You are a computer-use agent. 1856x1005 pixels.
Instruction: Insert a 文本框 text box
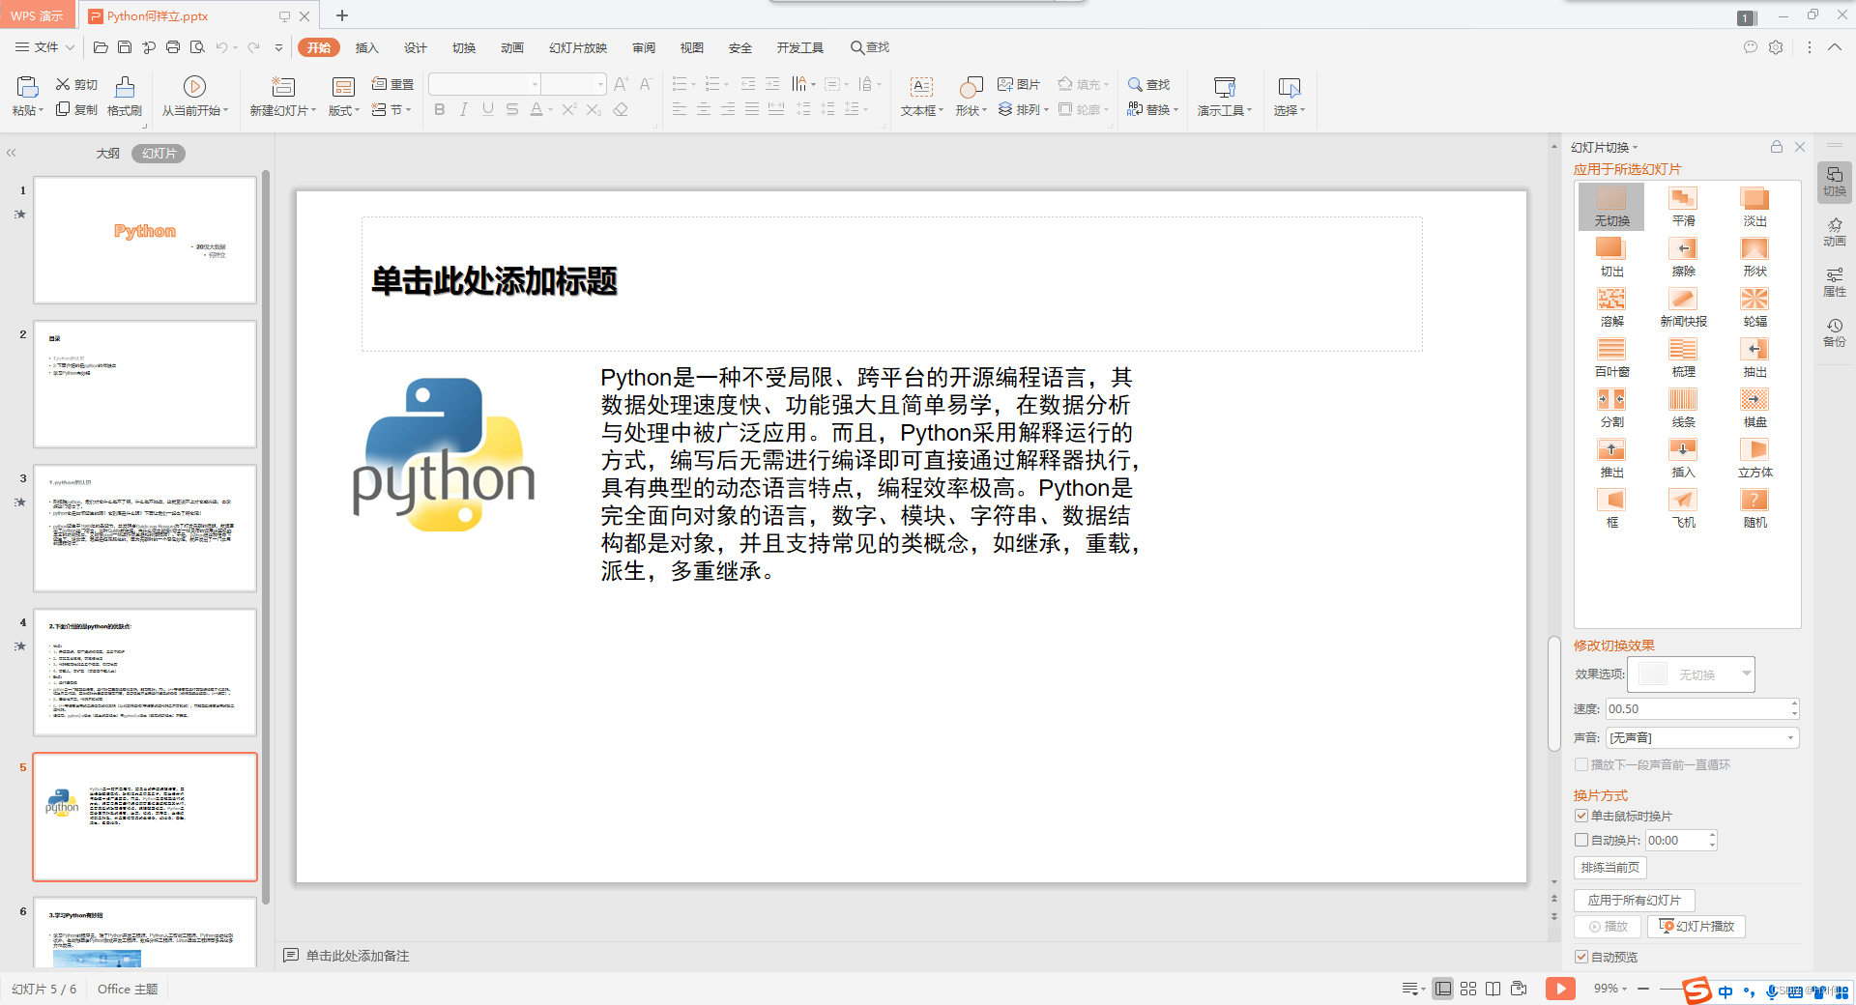tap(921, 96)
